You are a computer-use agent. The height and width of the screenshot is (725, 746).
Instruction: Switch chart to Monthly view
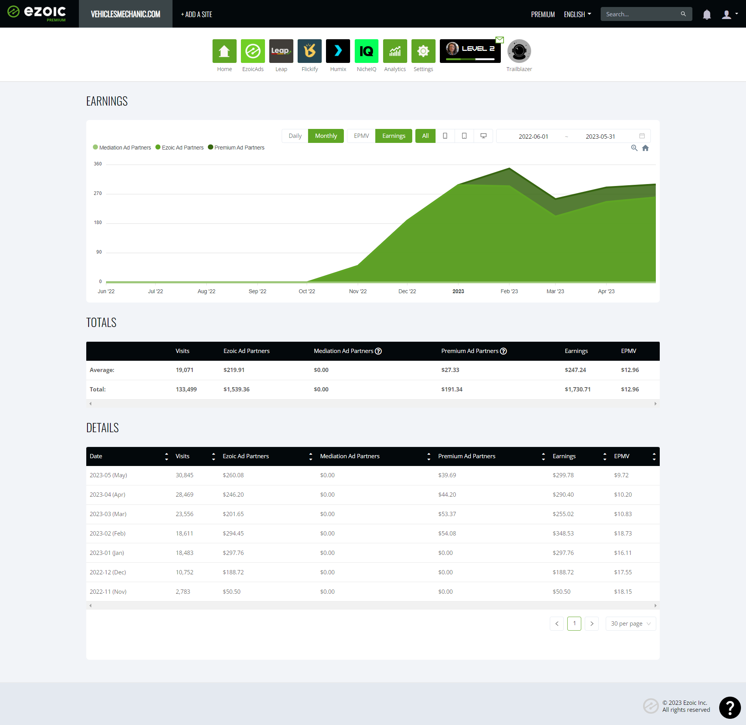click(x=326, y=136)
